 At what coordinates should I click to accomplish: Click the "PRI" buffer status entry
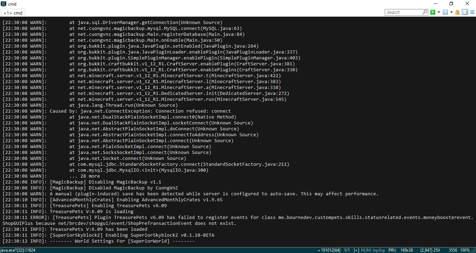coord(392,250)
